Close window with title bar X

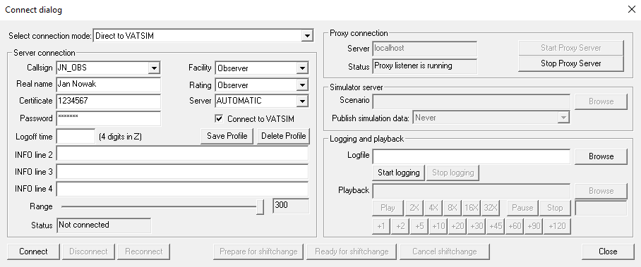631,10
